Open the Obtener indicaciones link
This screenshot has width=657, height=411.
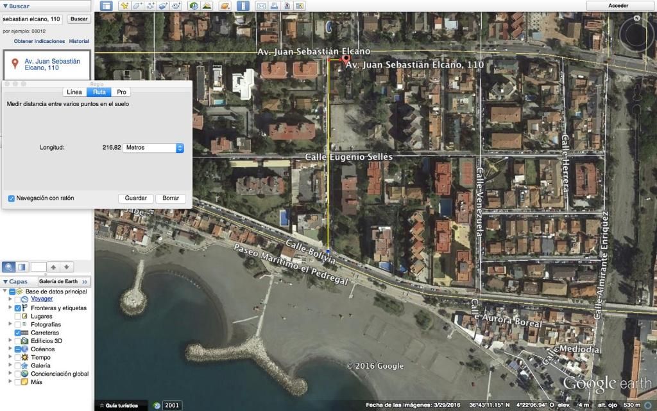pos(39,41)
